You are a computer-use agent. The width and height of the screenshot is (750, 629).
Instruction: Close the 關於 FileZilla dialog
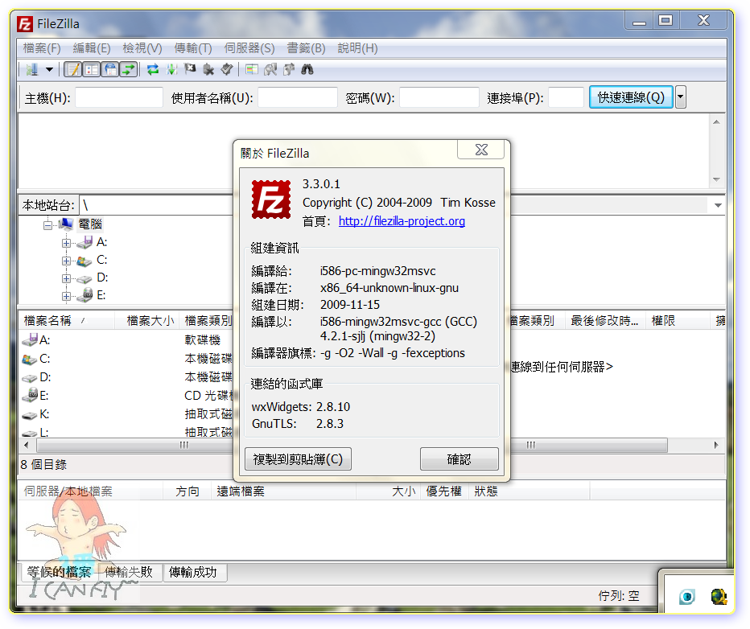click(481, 150)
